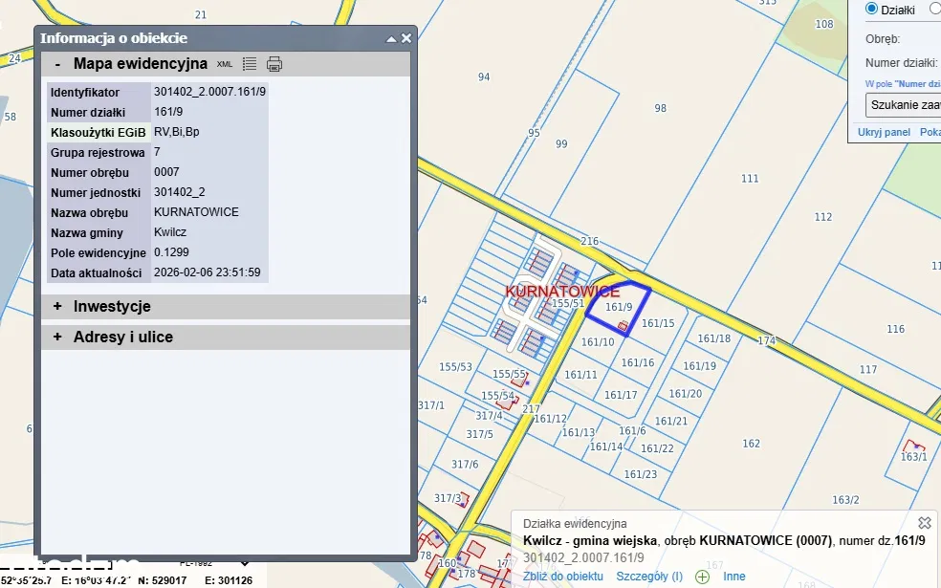Click parcel label 162 on the map
This screenshot has height=588, width=941.
coord(751,443)
